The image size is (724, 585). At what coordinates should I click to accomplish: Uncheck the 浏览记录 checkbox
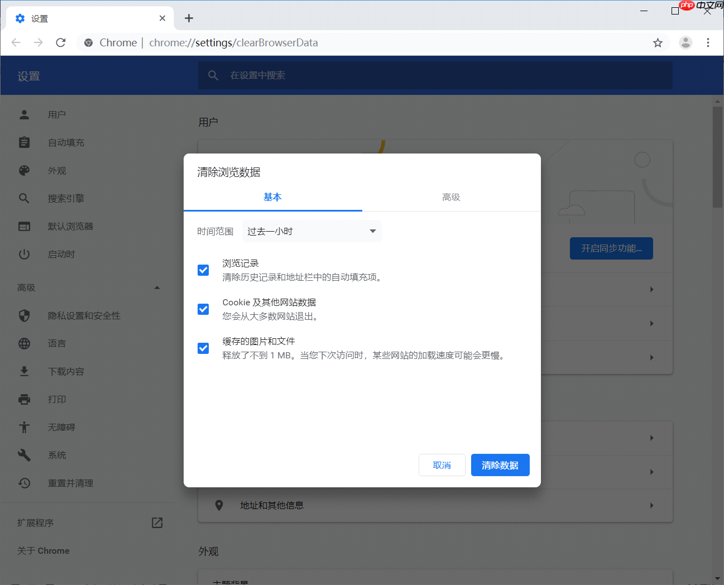[x=203, y=270]
